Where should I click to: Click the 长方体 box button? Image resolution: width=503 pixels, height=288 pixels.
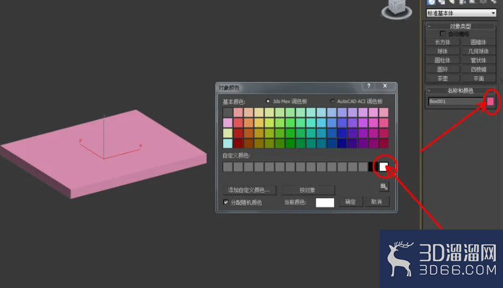pyautogui.click(x=443, y=42)
